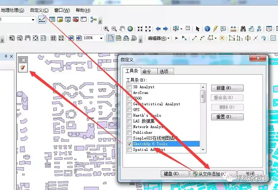Click the 键盘(K)... button
278x190 pixels.
[x=175, y=174]
